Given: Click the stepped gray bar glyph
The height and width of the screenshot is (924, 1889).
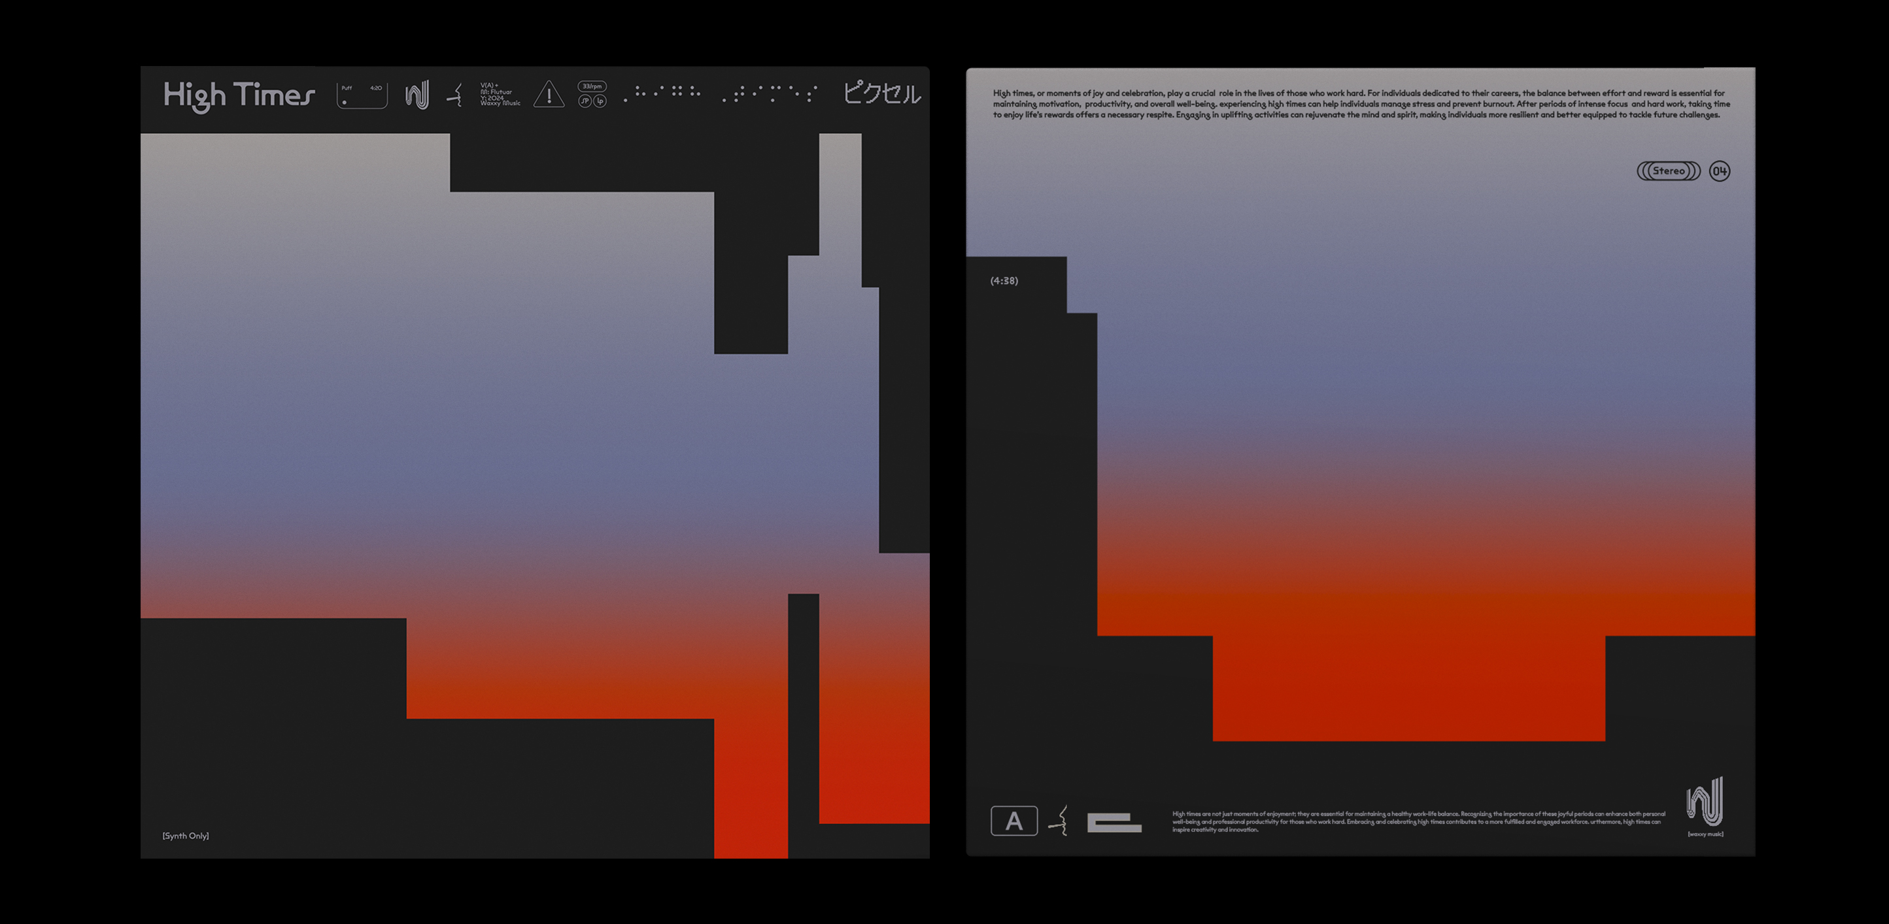Looking at the screenshot, I should 1114,823.
